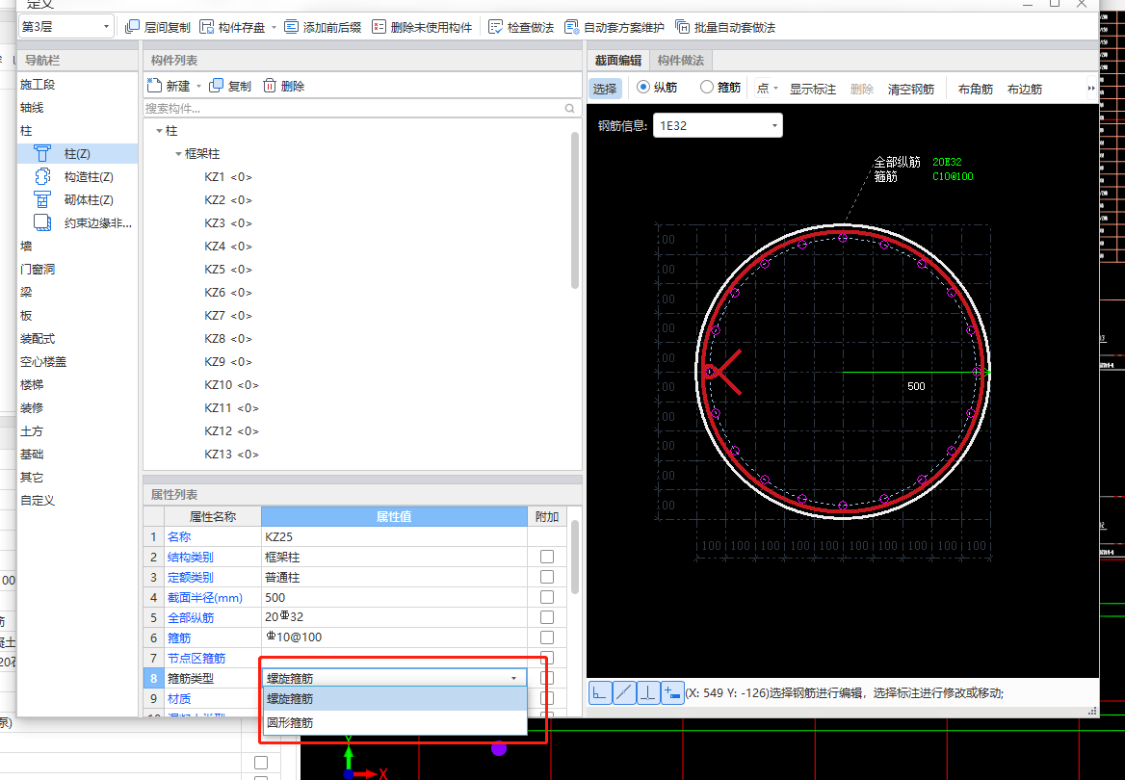Collapse the 框架柱 tree node

(x=178, y=154)
